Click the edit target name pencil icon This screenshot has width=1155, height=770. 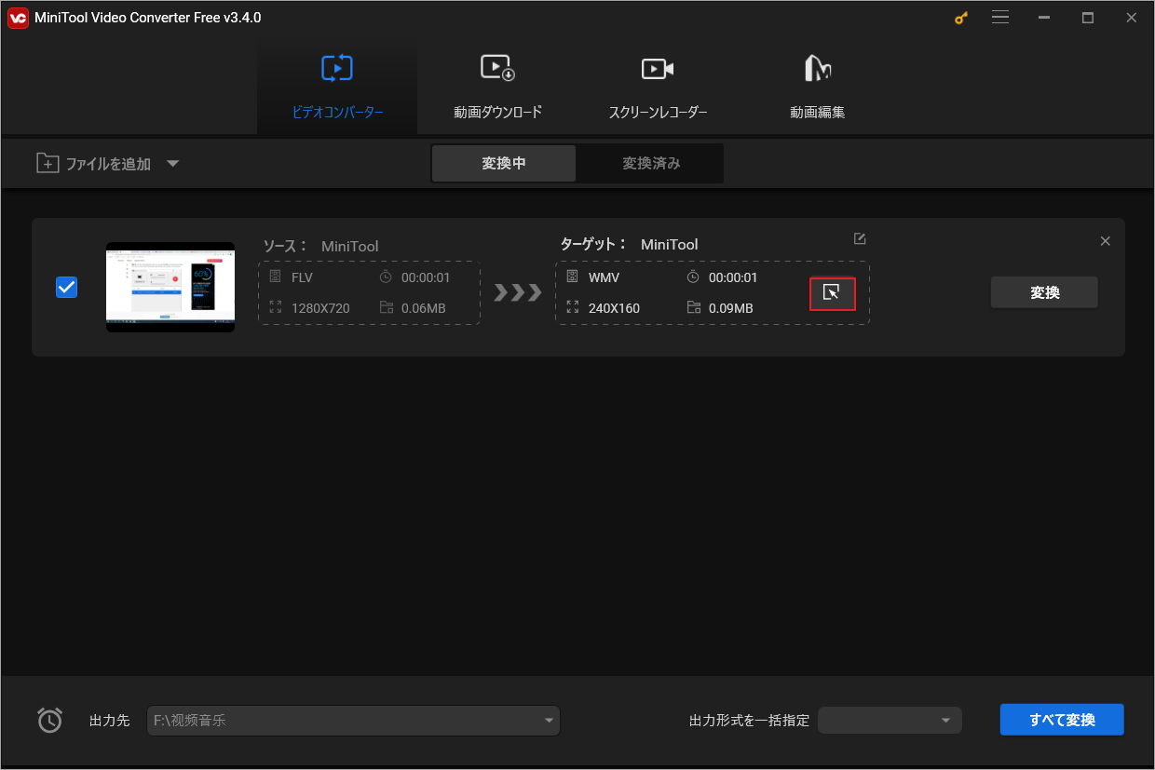[x=860, y=238]
